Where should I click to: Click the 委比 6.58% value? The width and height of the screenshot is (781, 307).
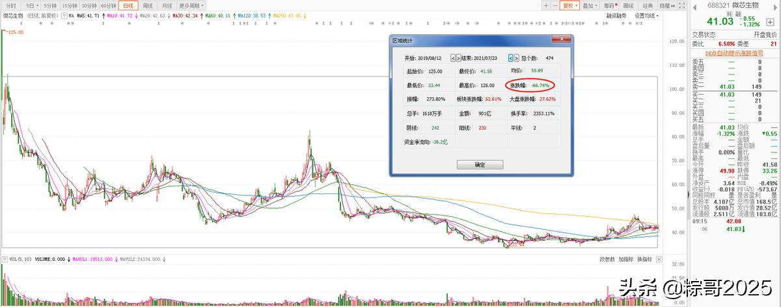point(726,43)
